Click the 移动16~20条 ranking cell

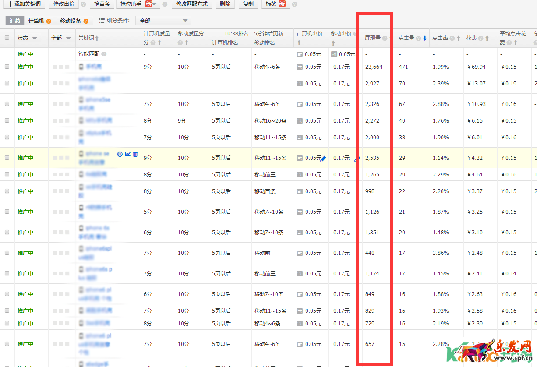[270, 120]
